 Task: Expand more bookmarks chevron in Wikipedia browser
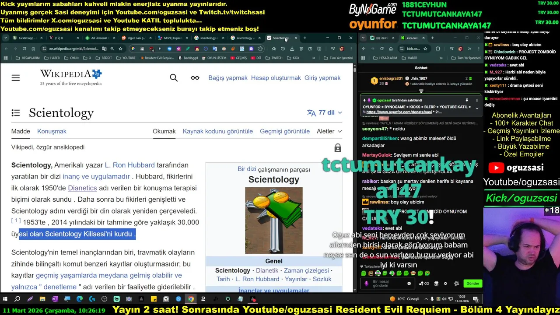[x=314, y=58]
